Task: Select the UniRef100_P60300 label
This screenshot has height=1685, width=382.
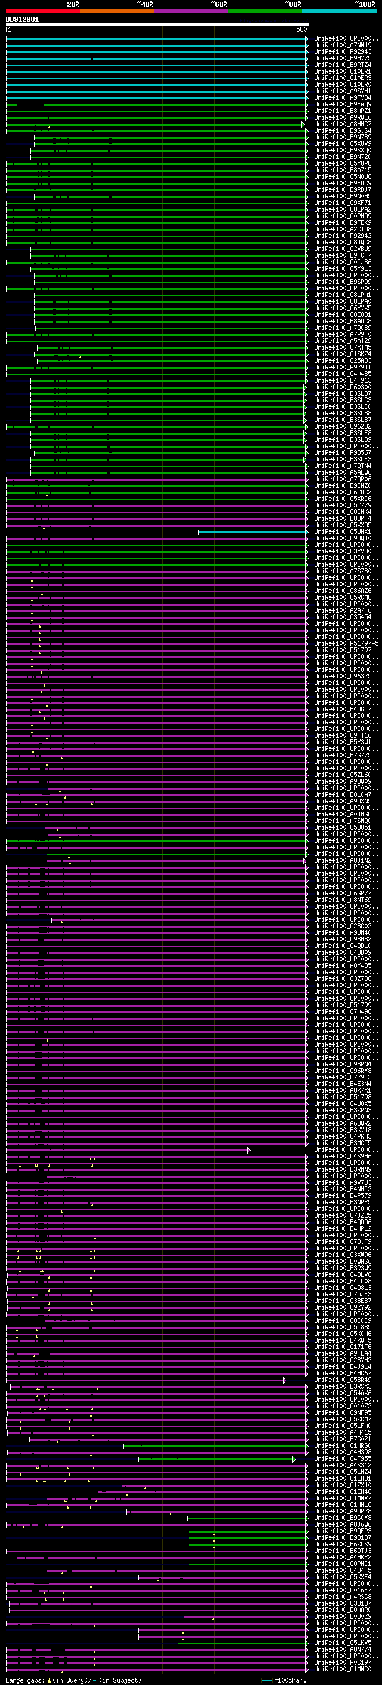Action: (343, 387)
